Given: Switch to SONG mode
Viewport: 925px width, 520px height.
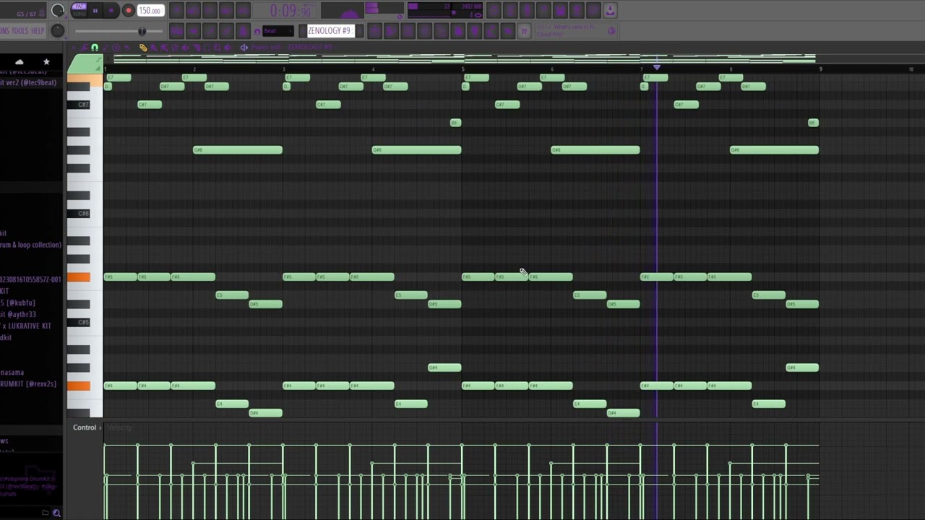Looking at the screenshot, I should pyautogui.click(x=79, y=14).
